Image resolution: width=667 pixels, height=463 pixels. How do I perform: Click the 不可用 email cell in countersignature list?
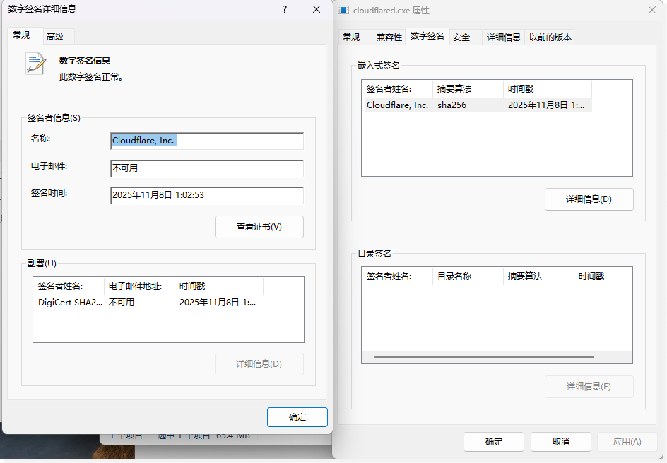[122, 303]
